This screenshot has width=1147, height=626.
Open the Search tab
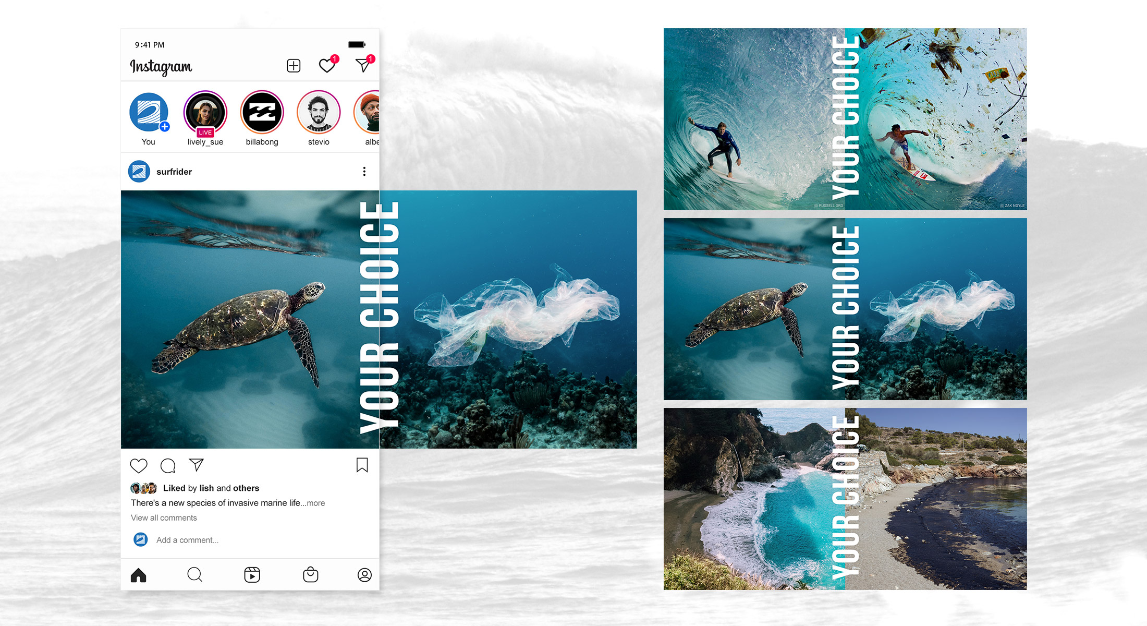pyautogui.click(x=194, y=575)
